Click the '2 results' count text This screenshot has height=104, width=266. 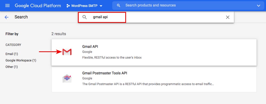(x=59, y=34)
